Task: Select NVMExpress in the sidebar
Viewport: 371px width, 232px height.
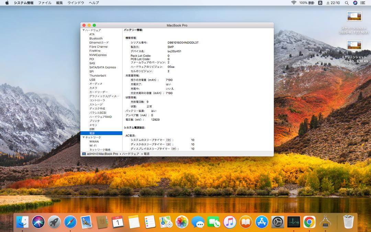Action: 98,55
